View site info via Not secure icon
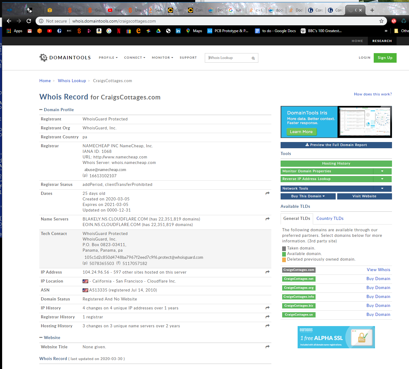Viewport: 409px width, 369px height. (41, 21)
